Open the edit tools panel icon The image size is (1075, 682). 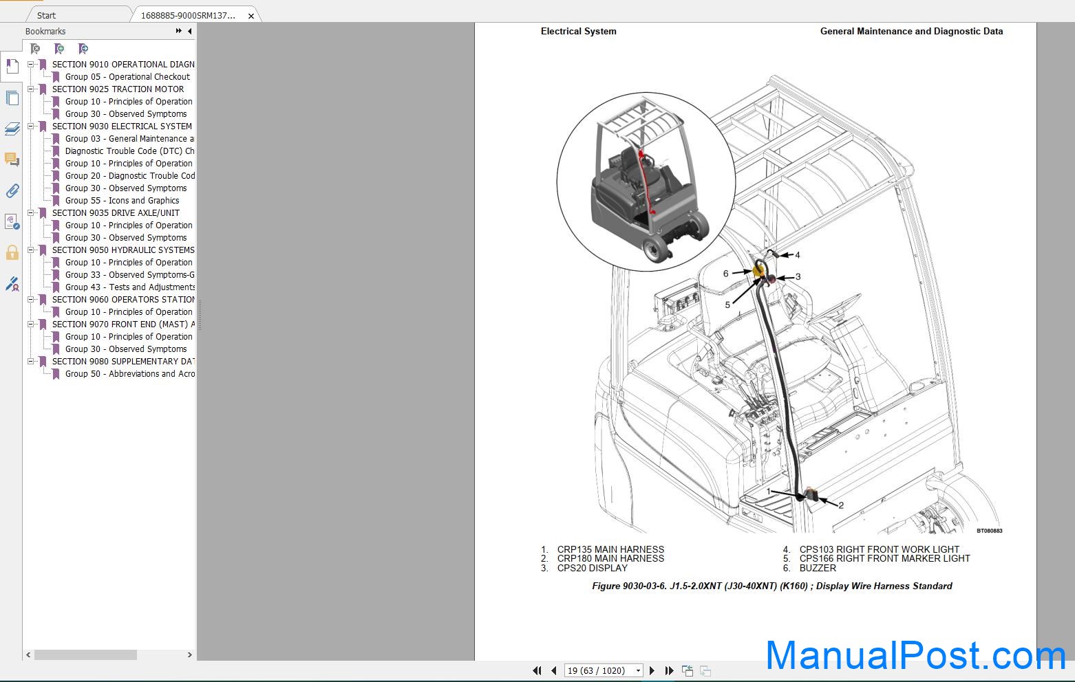[x=12, y=283]
